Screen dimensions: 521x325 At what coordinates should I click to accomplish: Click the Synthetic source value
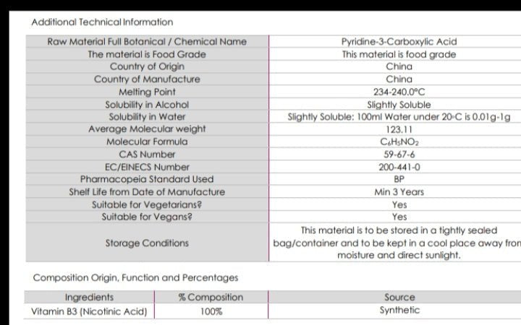pyautogui.click(x=399, y=311)
